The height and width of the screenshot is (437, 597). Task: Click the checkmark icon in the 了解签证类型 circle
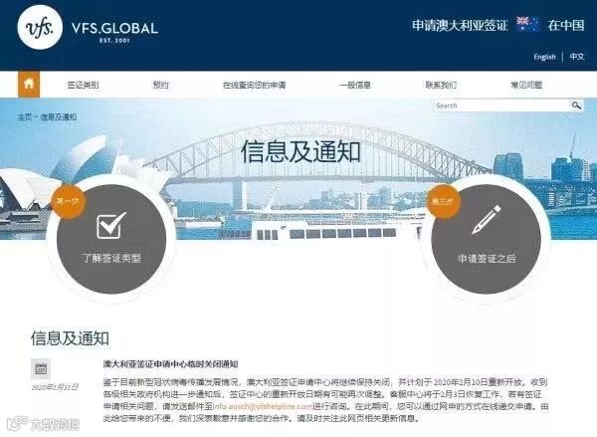111,225
